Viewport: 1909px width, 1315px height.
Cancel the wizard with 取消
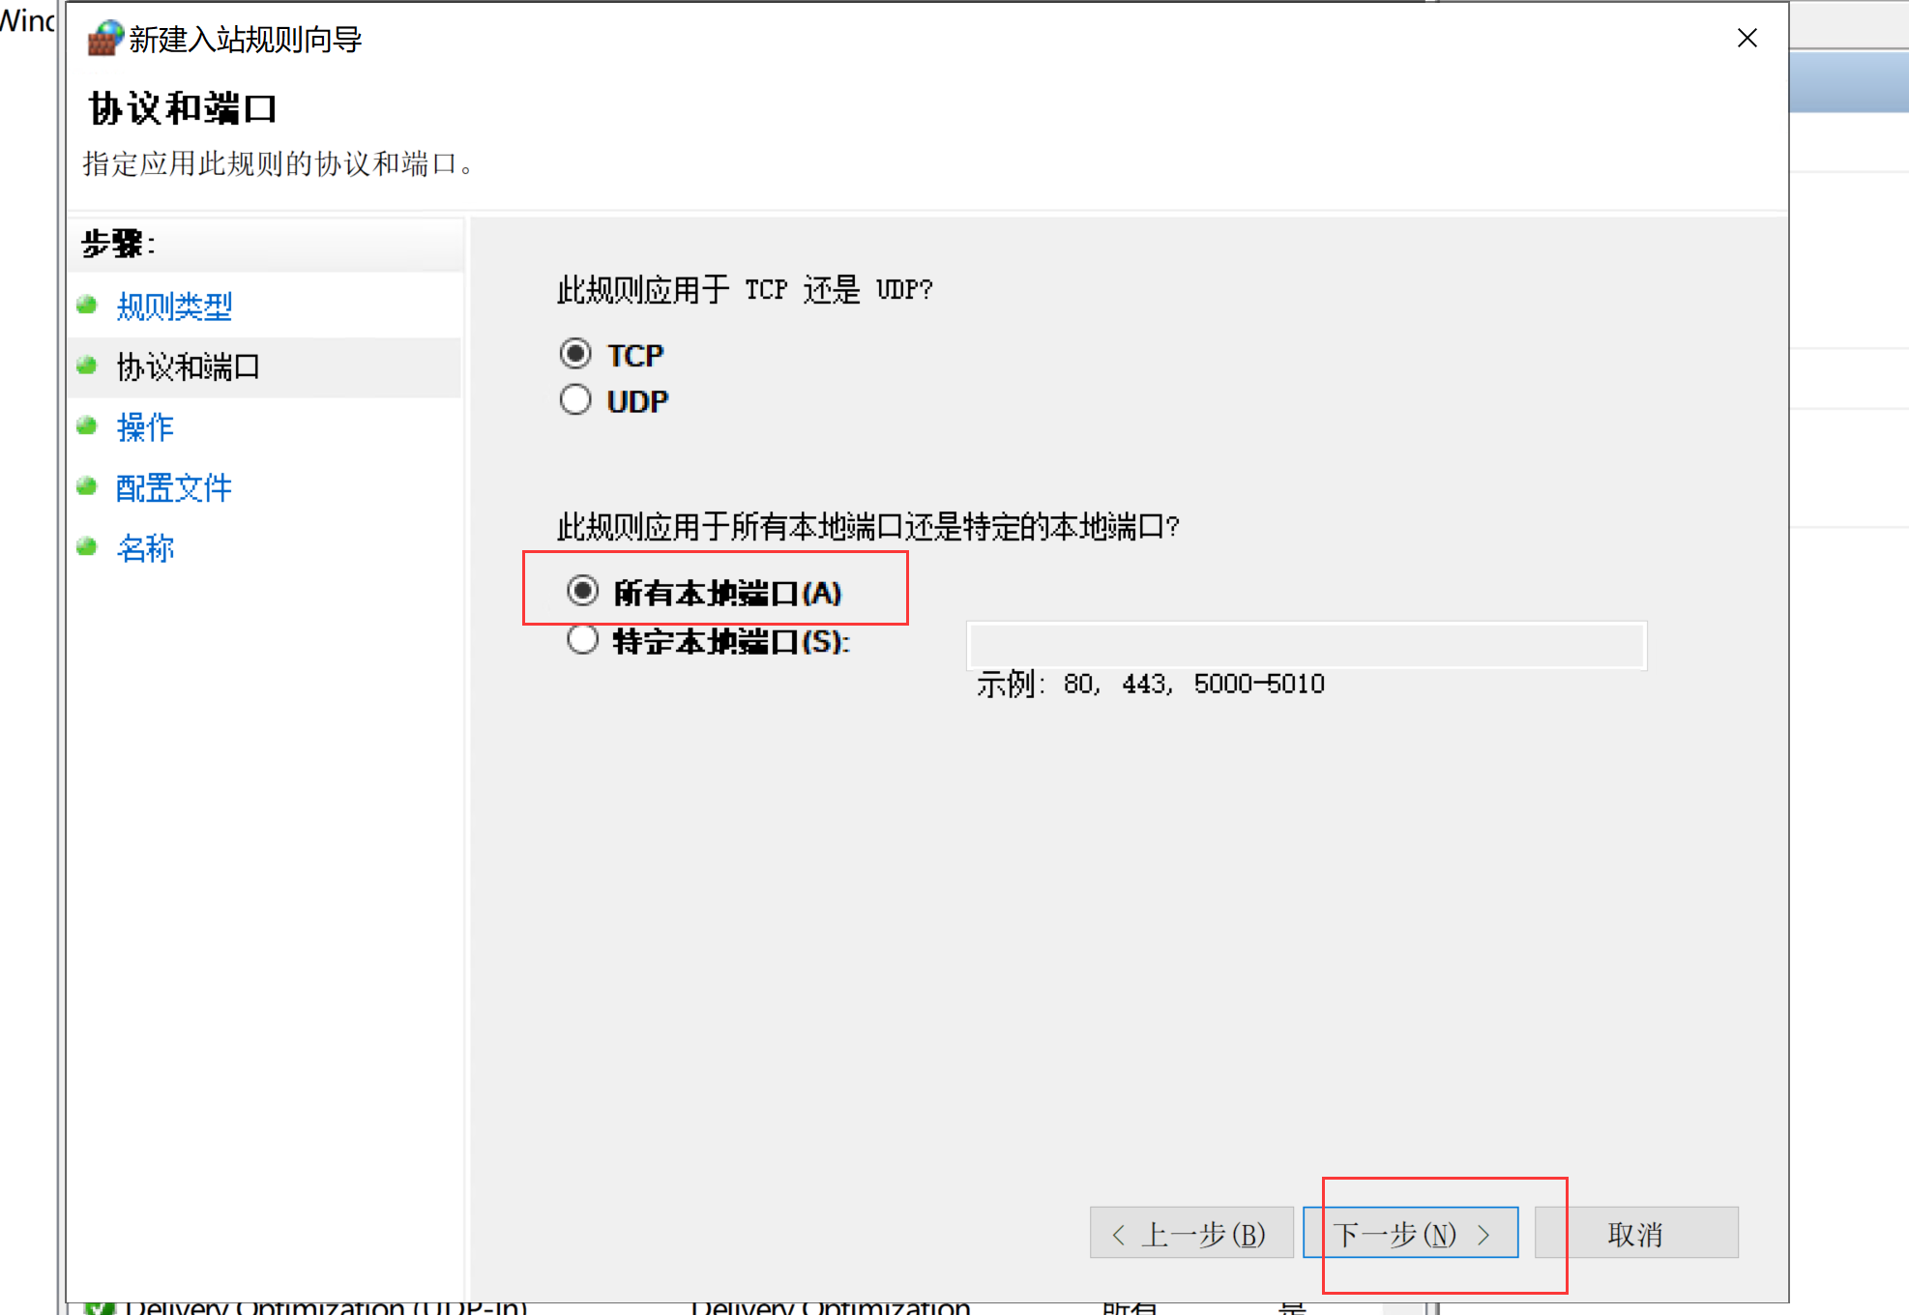click(1636, 1233)
